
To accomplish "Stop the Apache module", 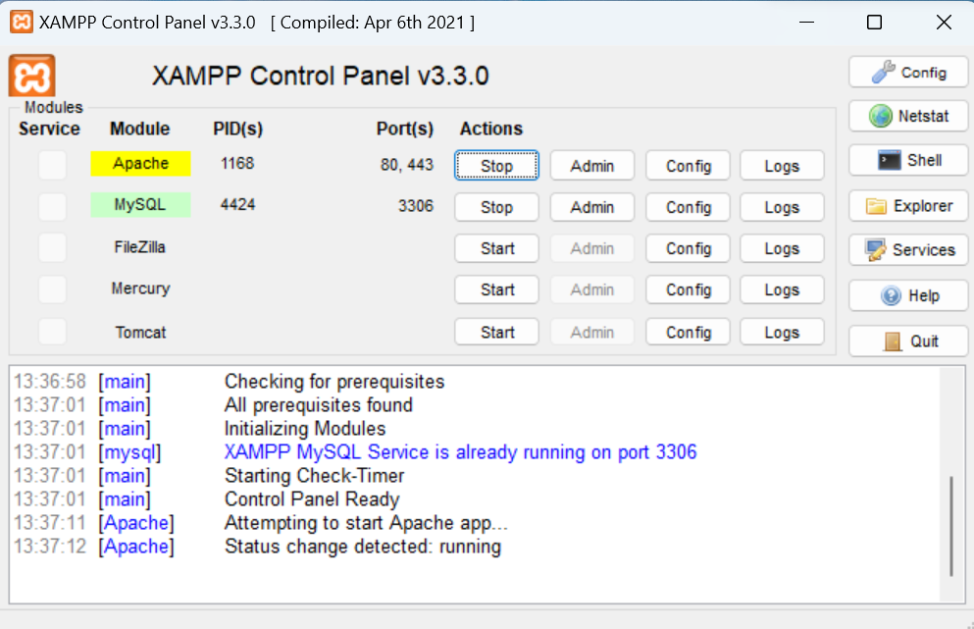I will click(496, 165).
